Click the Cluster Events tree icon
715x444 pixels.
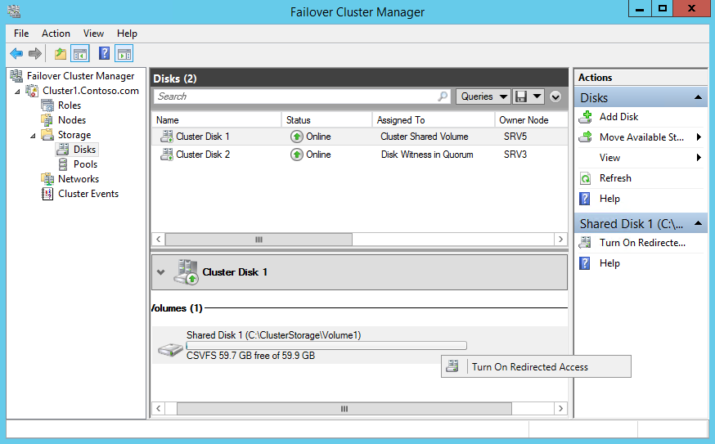click(47, 194)
